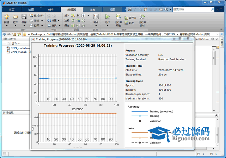The width and height of the screenshot is (226, 158).
Task: Click the 当前文件夹 panel title
Action: [10, 39]
